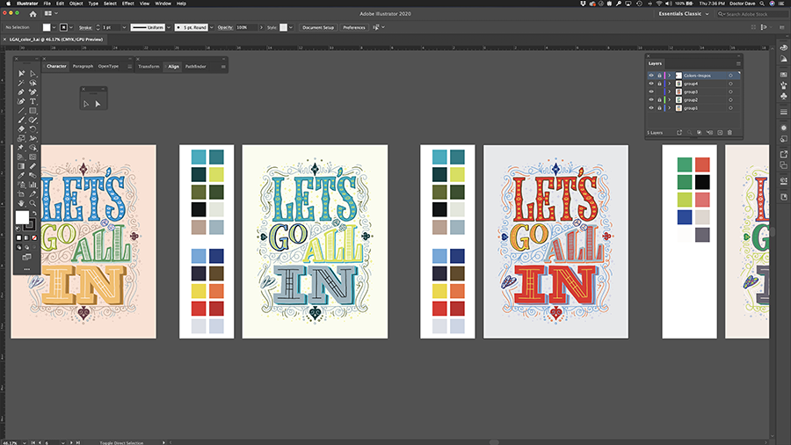The width and height of the screenshot is (791, 445).
Task: Click Locate Object magnifier in Layers panel
Action: (689, 133)
